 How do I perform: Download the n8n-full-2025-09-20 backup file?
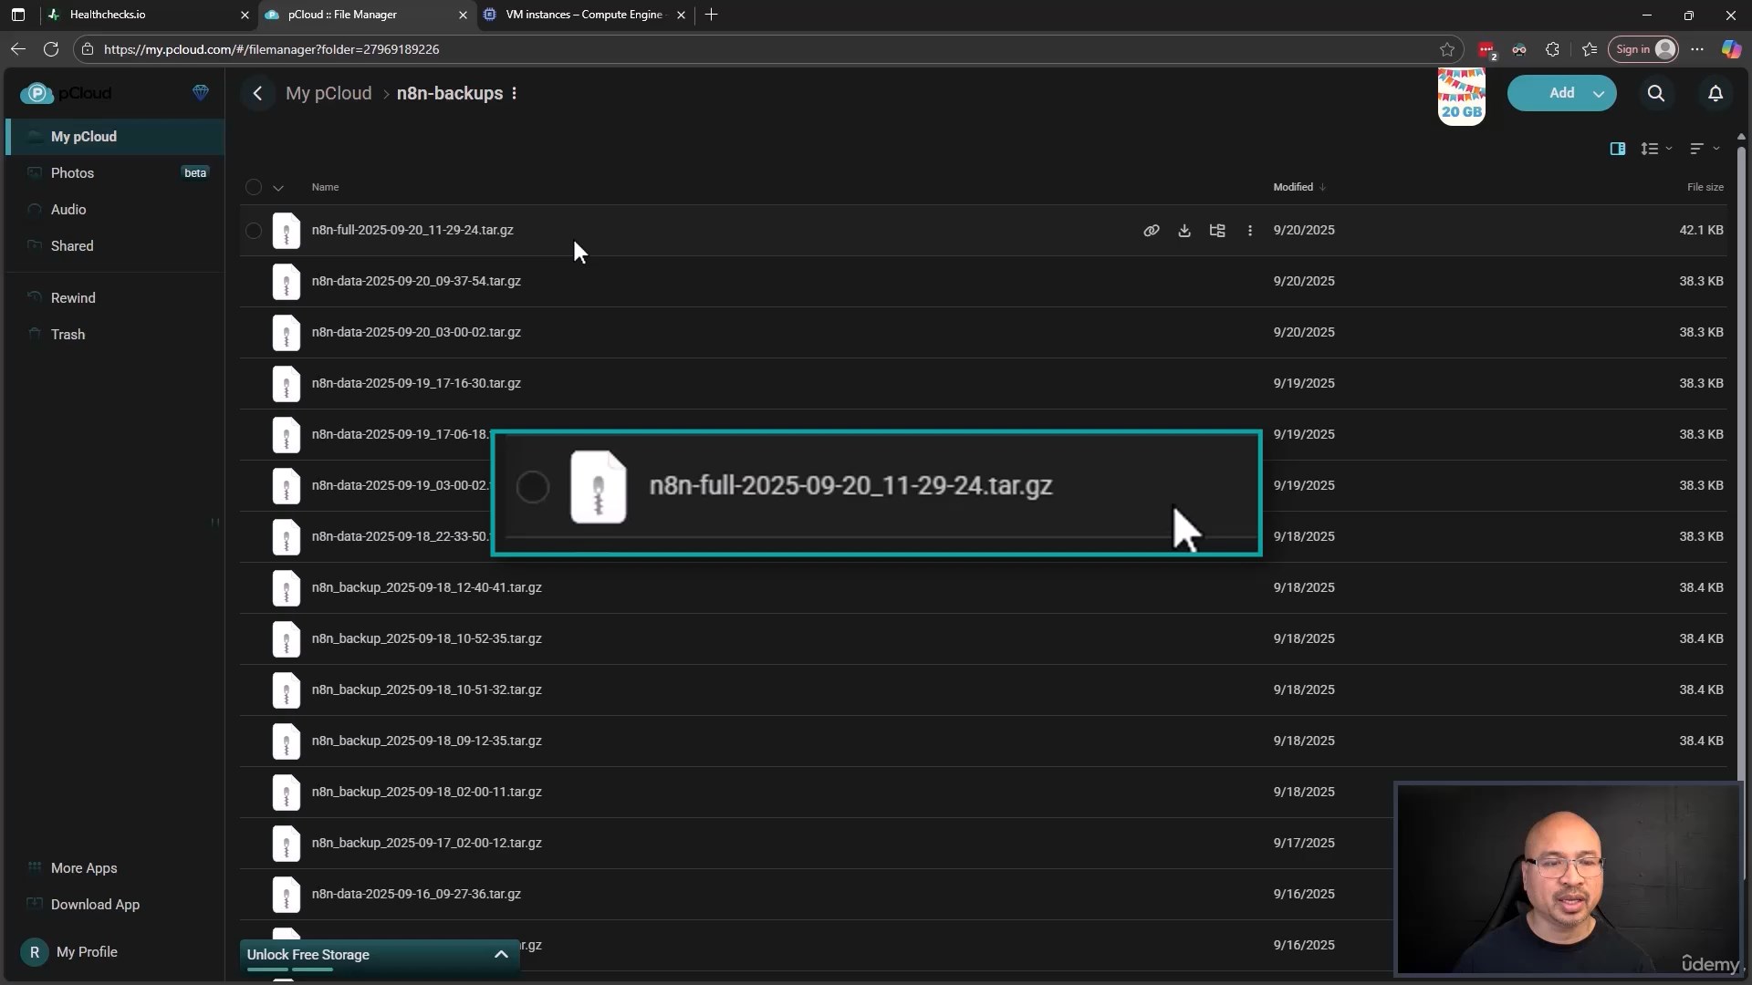coord(1184,231)
